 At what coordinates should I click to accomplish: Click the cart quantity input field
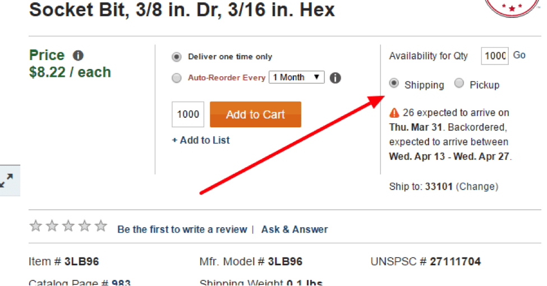[188, 114]
